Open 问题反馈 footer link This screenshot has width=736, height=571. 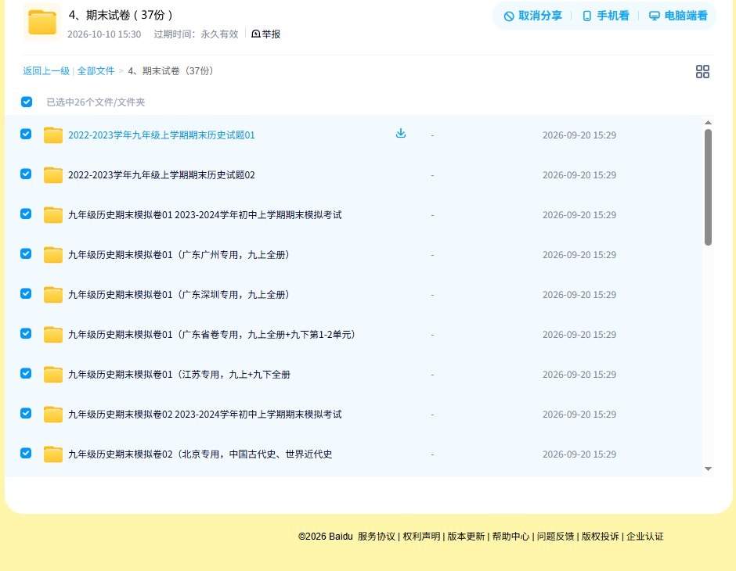click(556, 537)
